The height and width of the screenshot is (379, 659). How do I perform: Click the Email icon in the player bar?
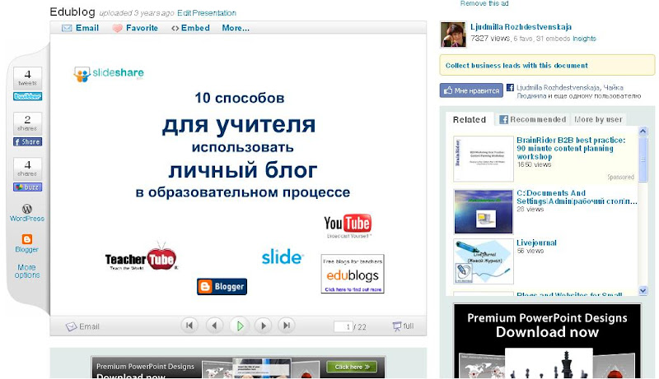(71, 326)
